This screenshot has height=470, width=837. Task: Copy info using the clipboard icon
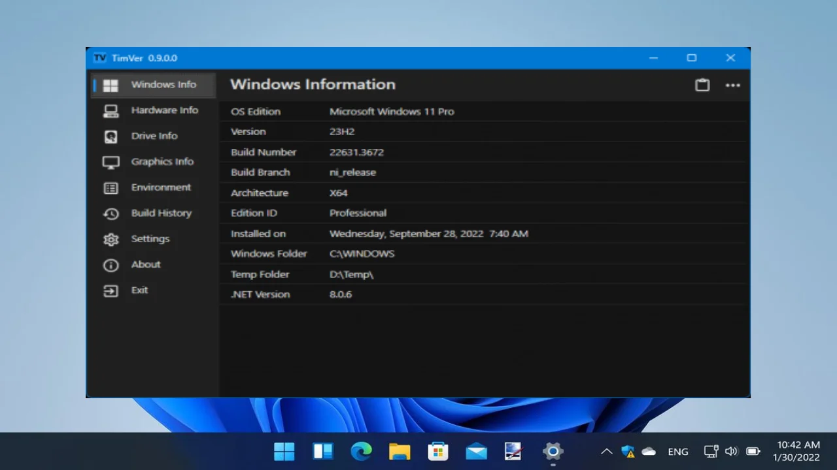(702, 85)
